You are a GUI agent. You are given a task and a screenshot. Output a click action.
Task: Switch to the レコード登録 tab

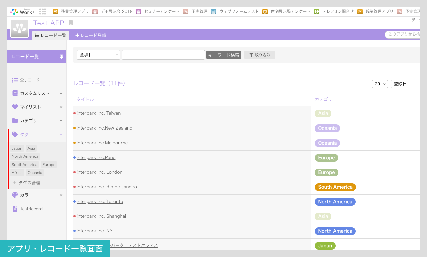pos(91,35)
